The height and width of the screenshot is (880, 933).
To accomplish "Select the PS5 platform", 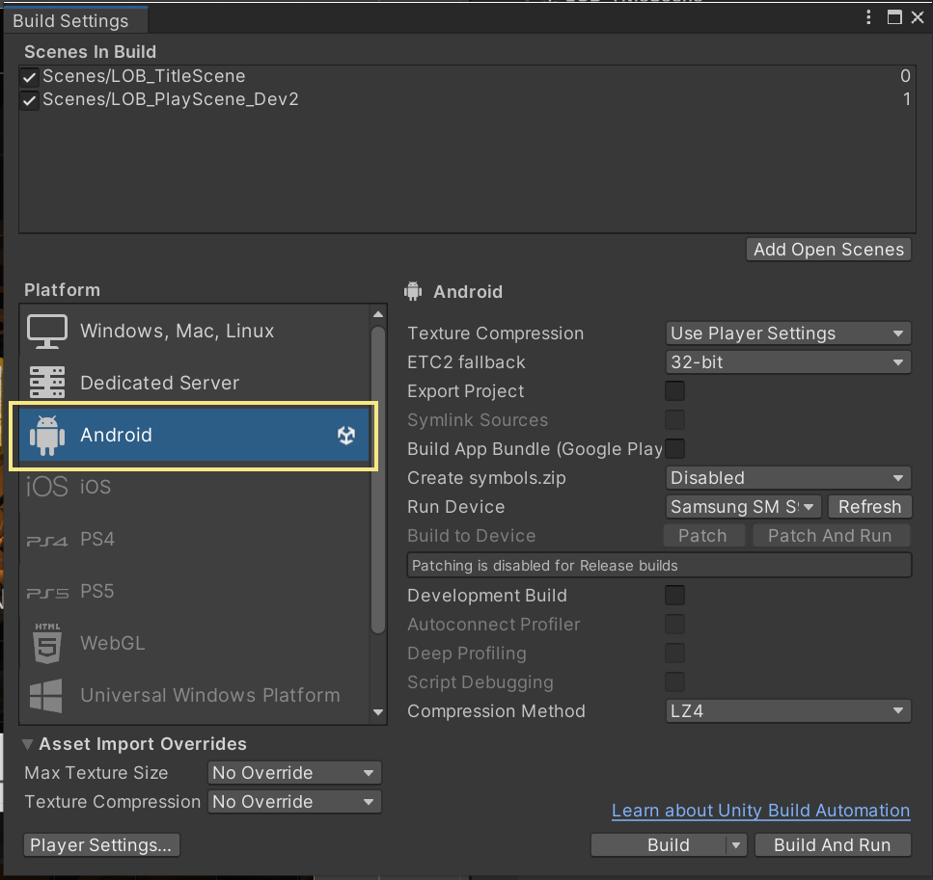I will [x=194, y=591].
